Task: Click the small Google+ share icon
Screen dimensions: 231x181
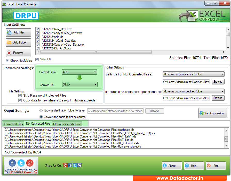Action: pos(66,165)
